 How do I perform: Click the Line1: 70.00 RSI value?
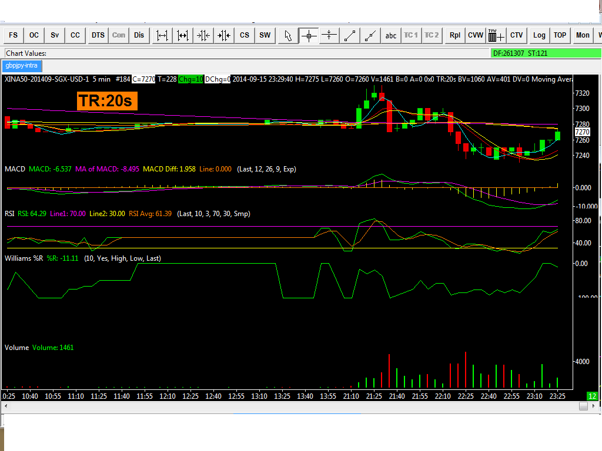tap(68, 214)
